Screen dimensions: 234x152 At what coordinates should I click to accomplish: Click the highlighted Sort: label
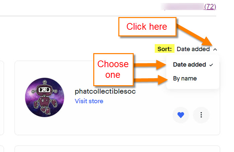pos(164,49)
